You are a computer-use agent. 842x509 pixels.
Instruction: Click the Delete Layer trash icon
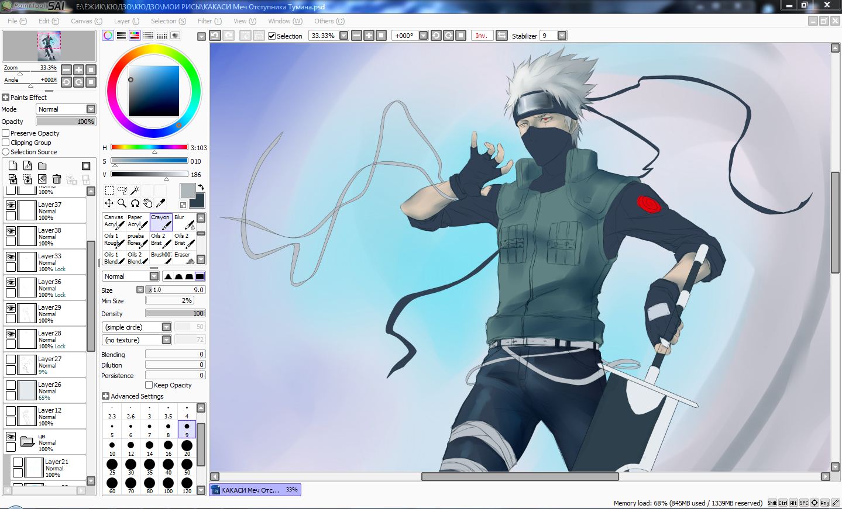click(x=57, y=179)
